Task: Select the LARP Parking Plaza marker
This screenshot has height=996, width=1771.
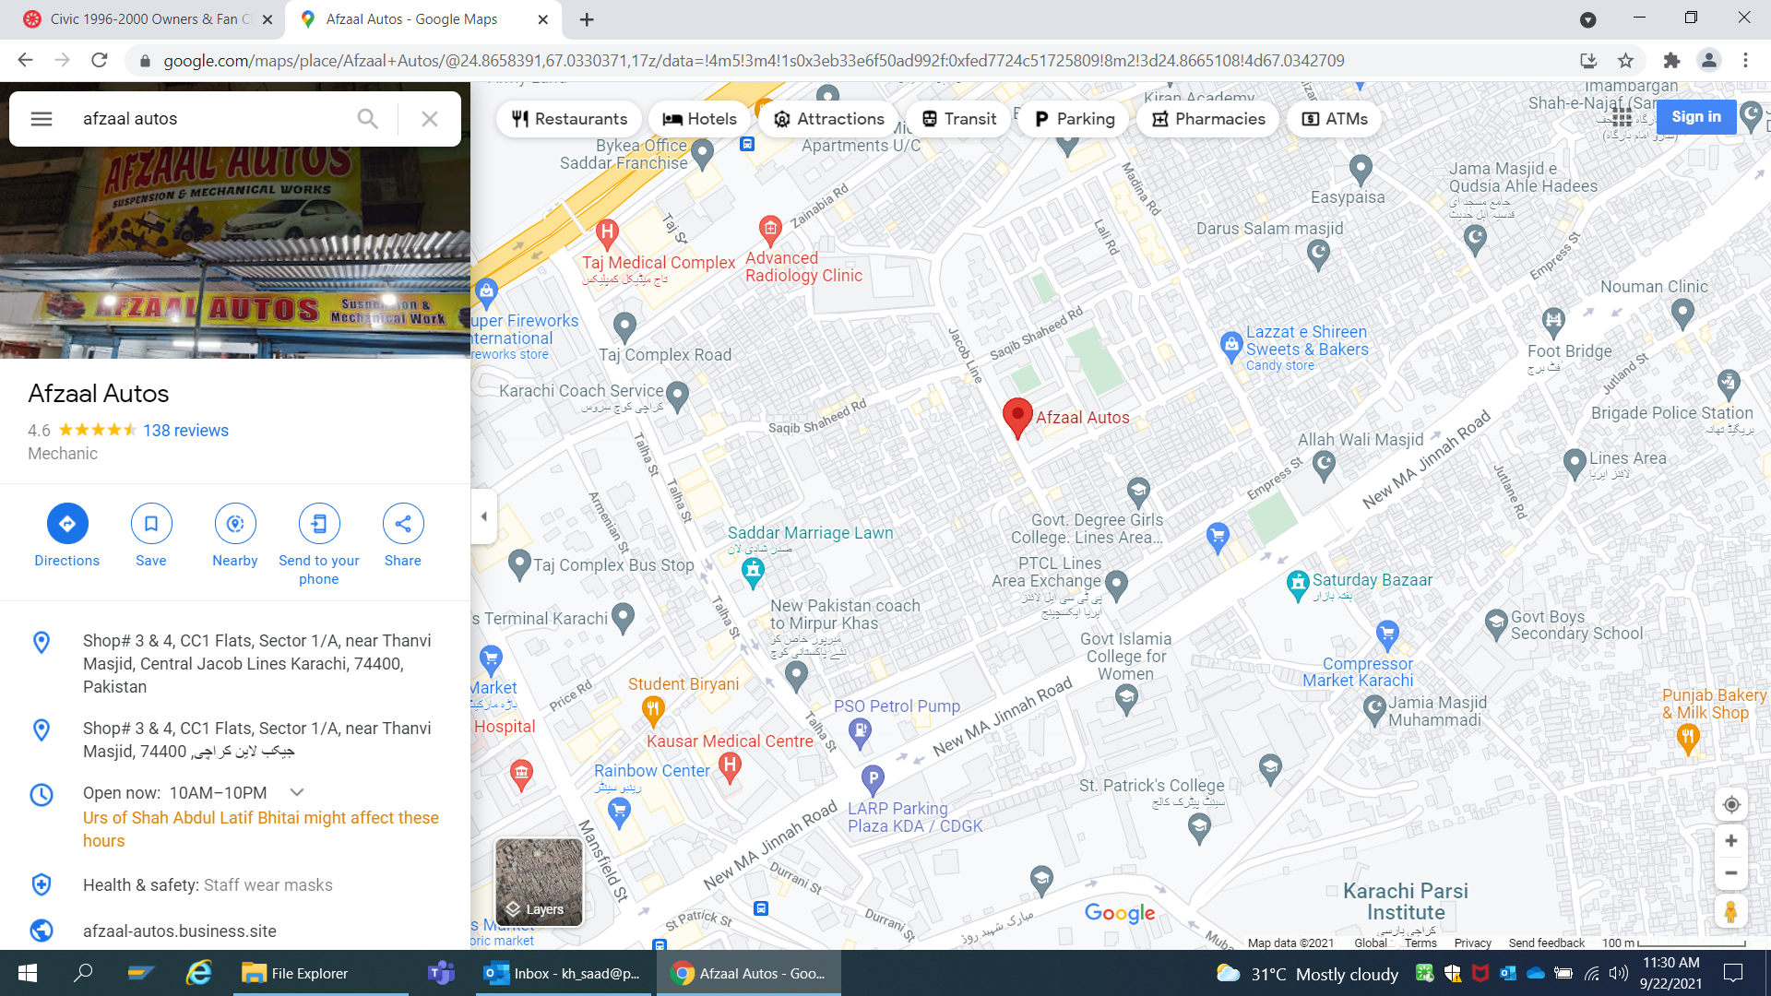Action: [873, 779]
